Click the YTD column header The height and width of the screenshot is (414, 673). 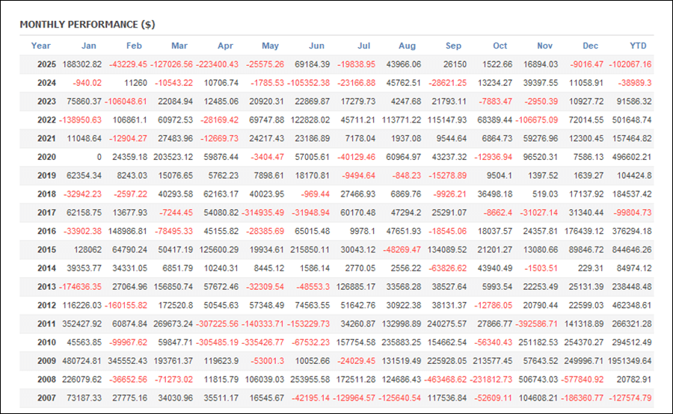pyautogui.click(x=639, y=46)
